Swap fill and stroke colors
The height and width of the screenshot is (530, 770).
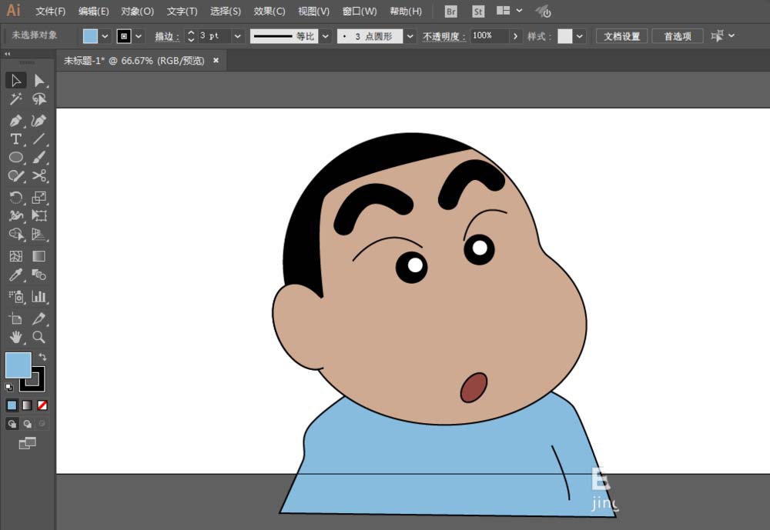point(42,357)
